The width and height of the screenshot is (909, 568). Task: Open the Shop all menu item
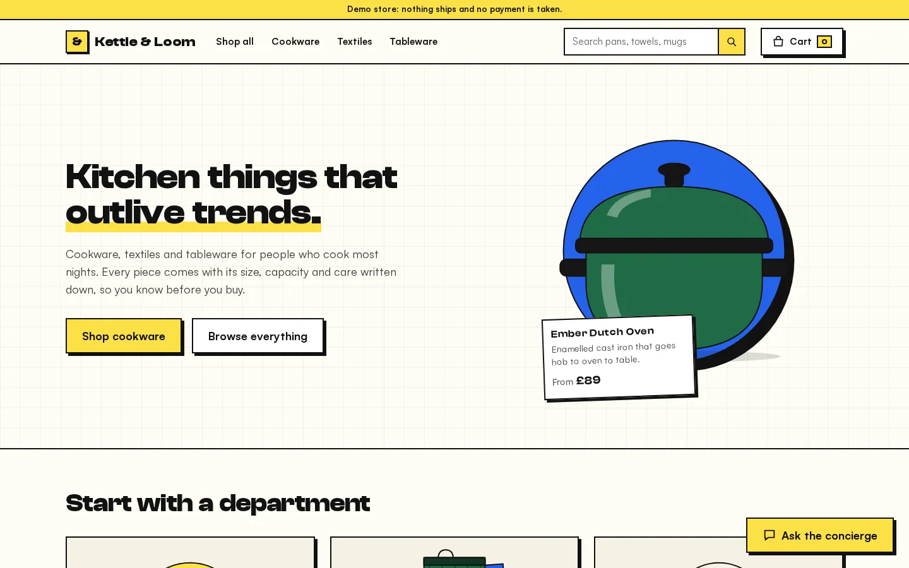[235, 42]
